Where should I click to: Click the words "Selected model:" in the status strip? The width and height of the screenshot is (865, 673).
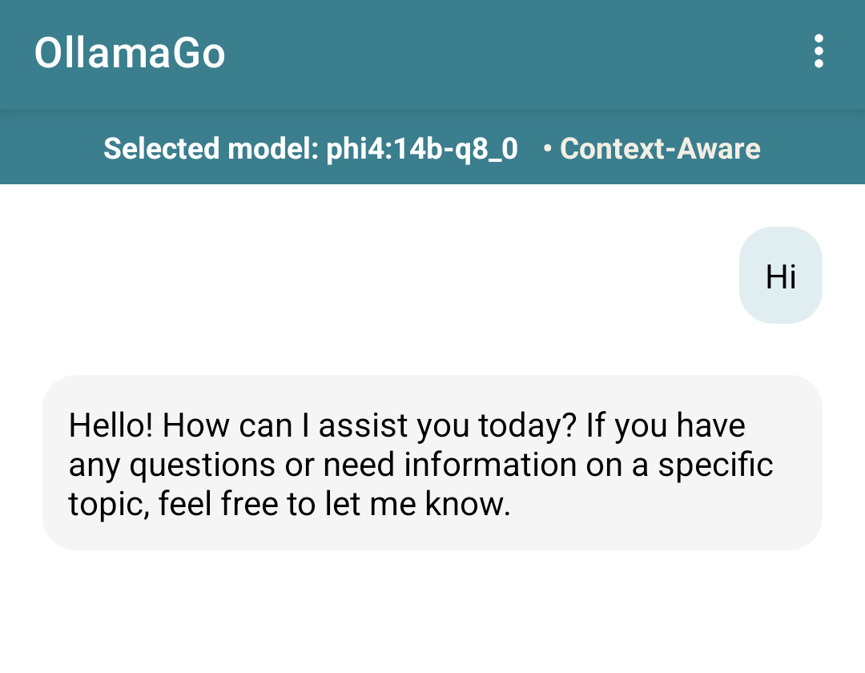[x=211, y=148]
